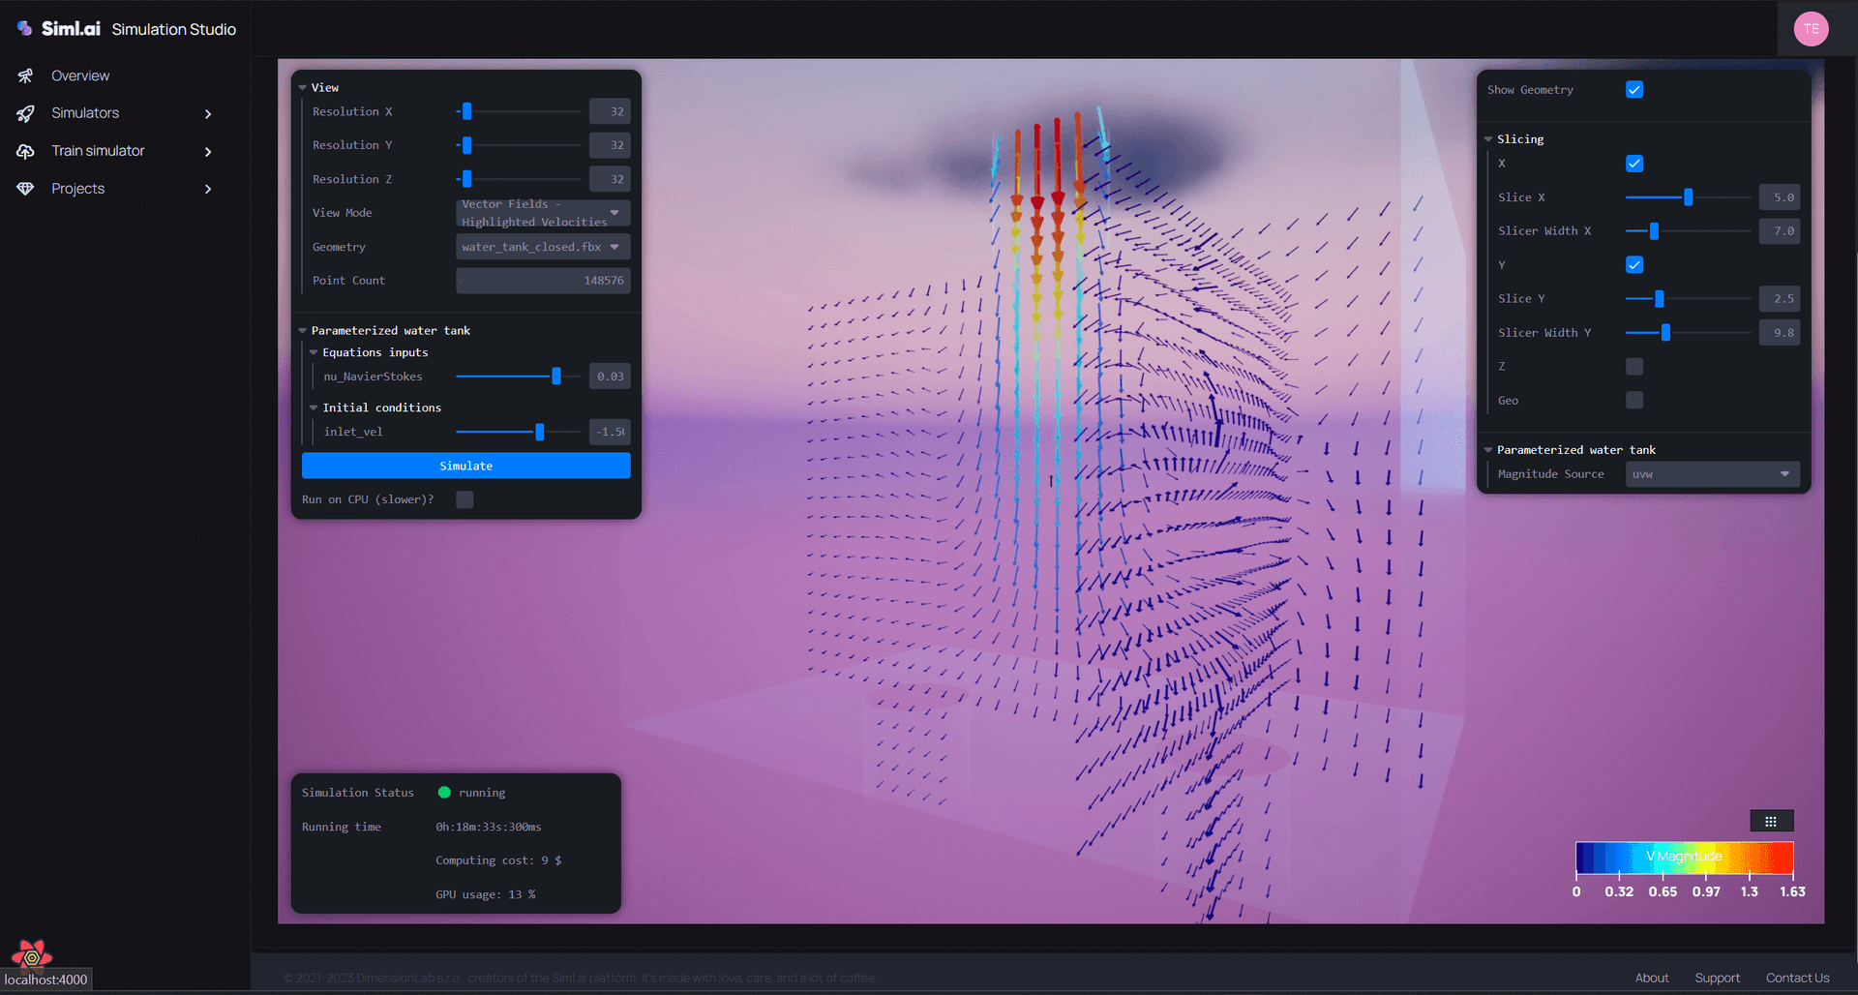Uncheck the Show Geometry checkbox

[1633, 89]
